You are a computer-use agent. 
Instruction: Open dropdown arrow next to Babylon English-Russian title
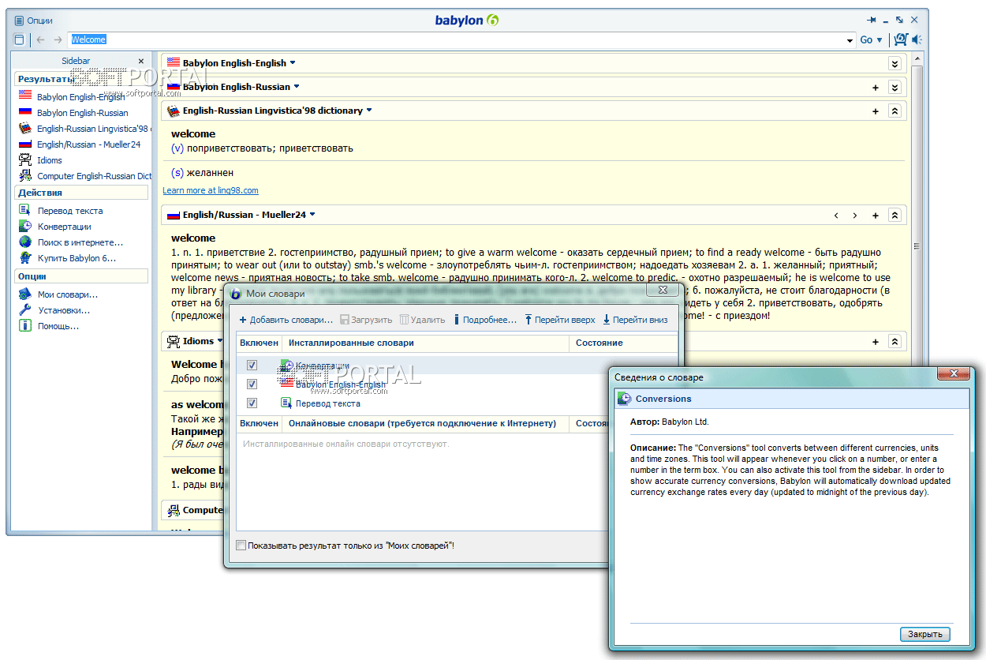[x=297, y=86]
